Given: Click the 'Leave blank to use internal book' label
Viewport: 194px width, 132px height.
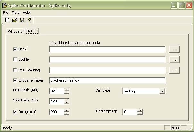Looking at the screenshot, I should click(74, 43).
